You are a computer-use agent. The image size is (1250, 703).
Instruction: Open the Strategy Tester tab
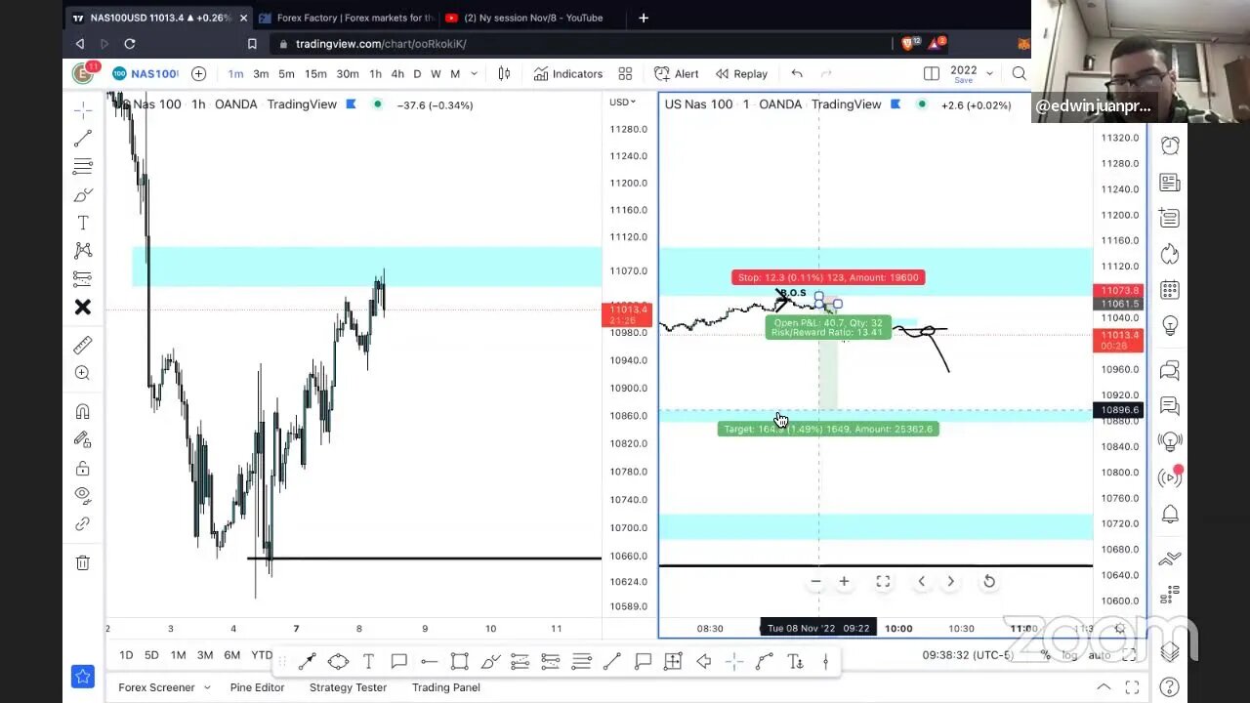click(348, 687)
